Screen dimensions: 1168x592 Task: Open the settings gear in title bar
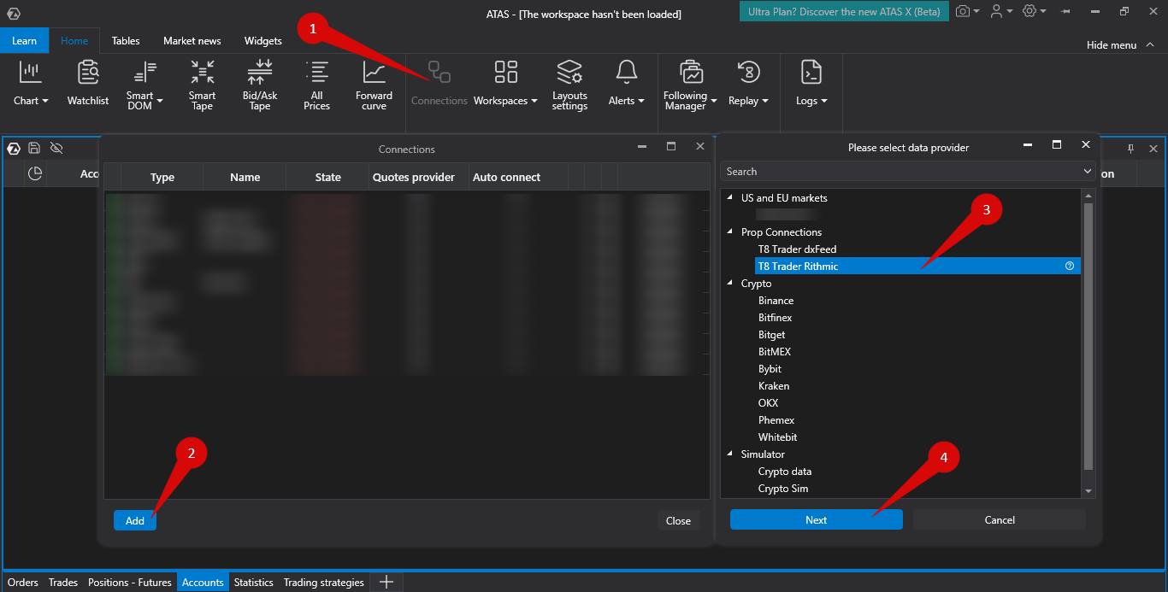(1029, 11)
